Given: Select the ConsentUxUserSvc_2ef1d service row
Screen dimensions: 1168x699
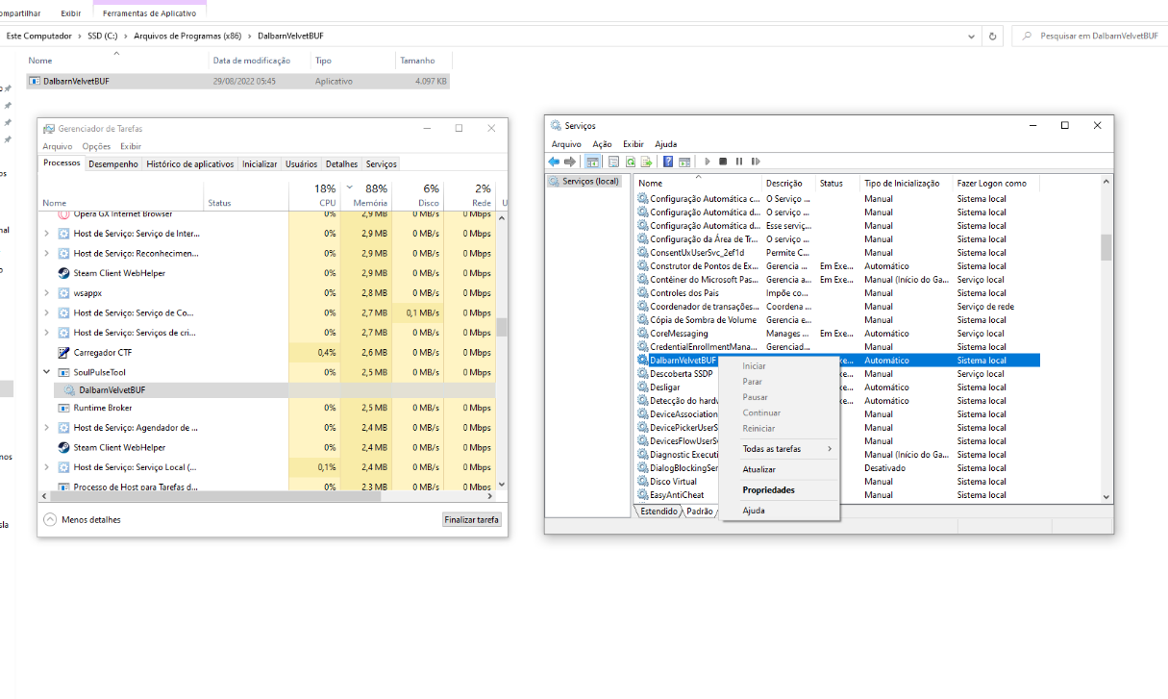Looking at the screenshot, I should point(838,253).
